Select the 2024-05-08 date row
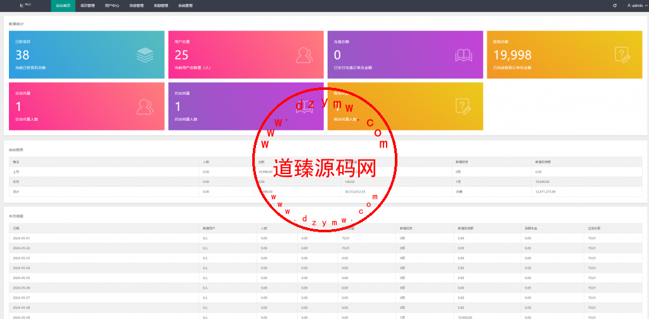This screenshot has height=319, width=649. click(325, 308)
